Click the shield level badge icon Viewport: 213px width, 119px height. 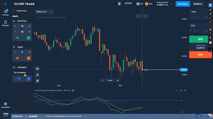click(119, 4)
